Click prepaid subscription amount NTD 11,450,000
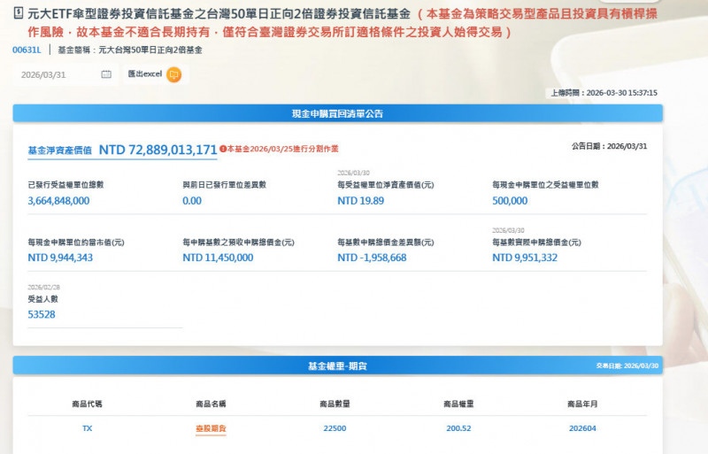Screen dimensions: 708x454 click(x=218, y=258)
